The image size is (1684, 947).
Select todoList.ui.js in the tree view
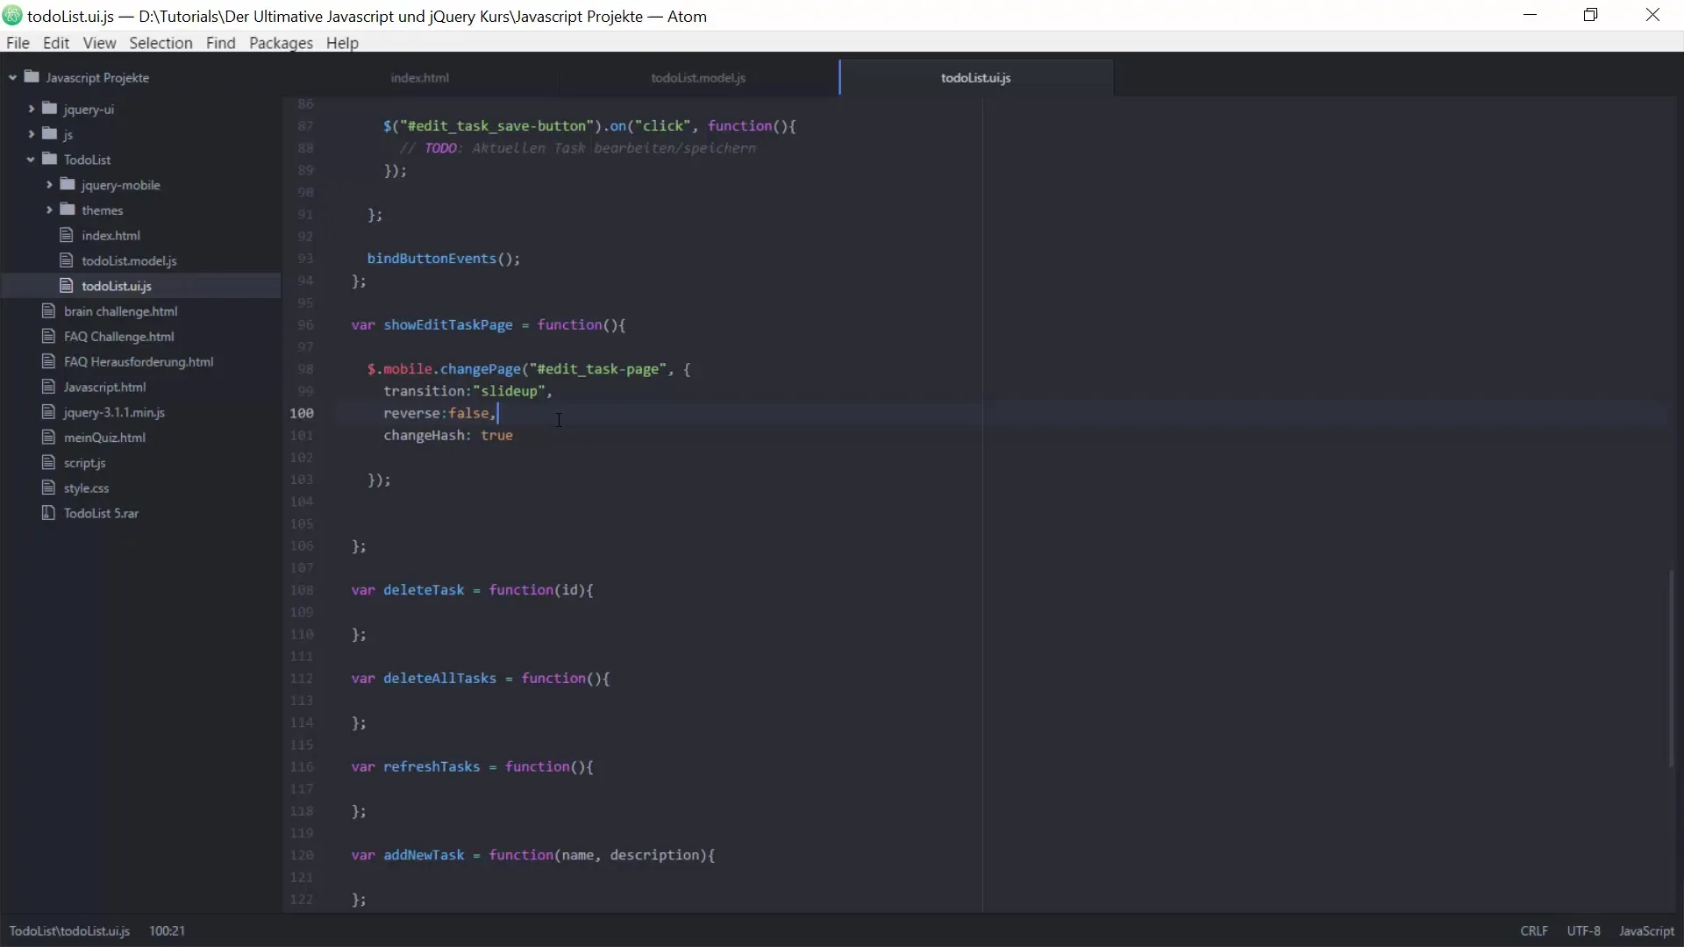point(117,286)
